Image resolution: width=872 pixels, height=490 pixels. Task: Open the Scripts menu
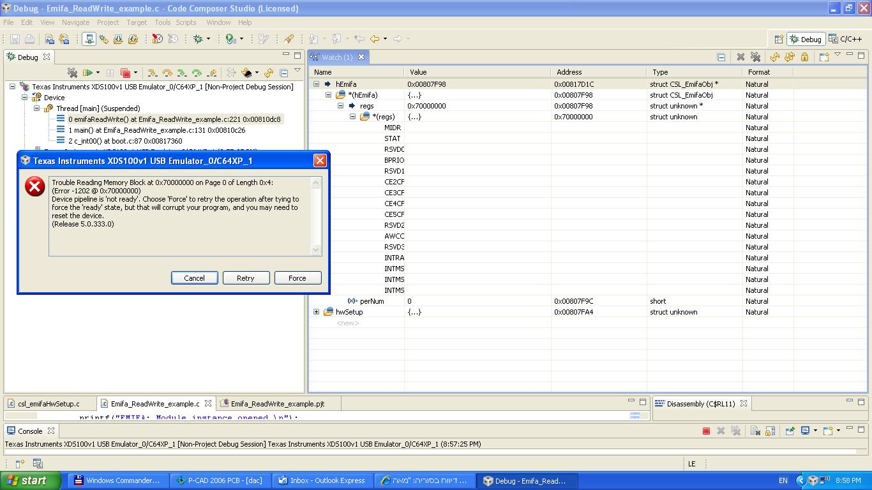[186, 22]
